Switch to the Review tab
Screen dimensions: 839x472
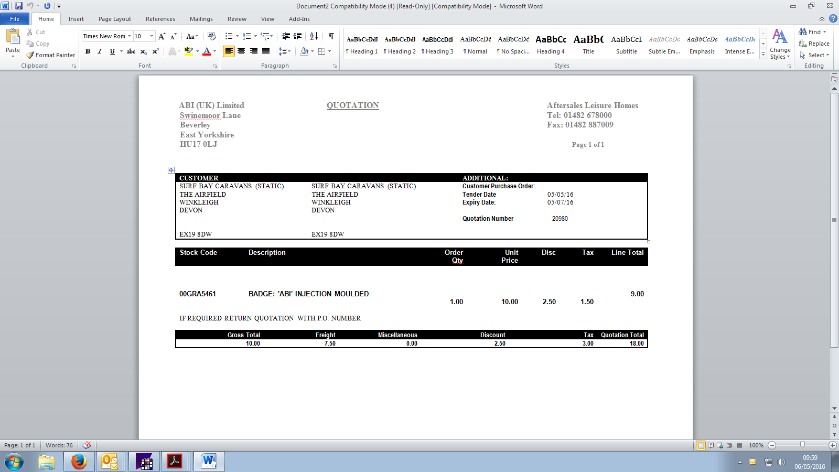point(237,19)
